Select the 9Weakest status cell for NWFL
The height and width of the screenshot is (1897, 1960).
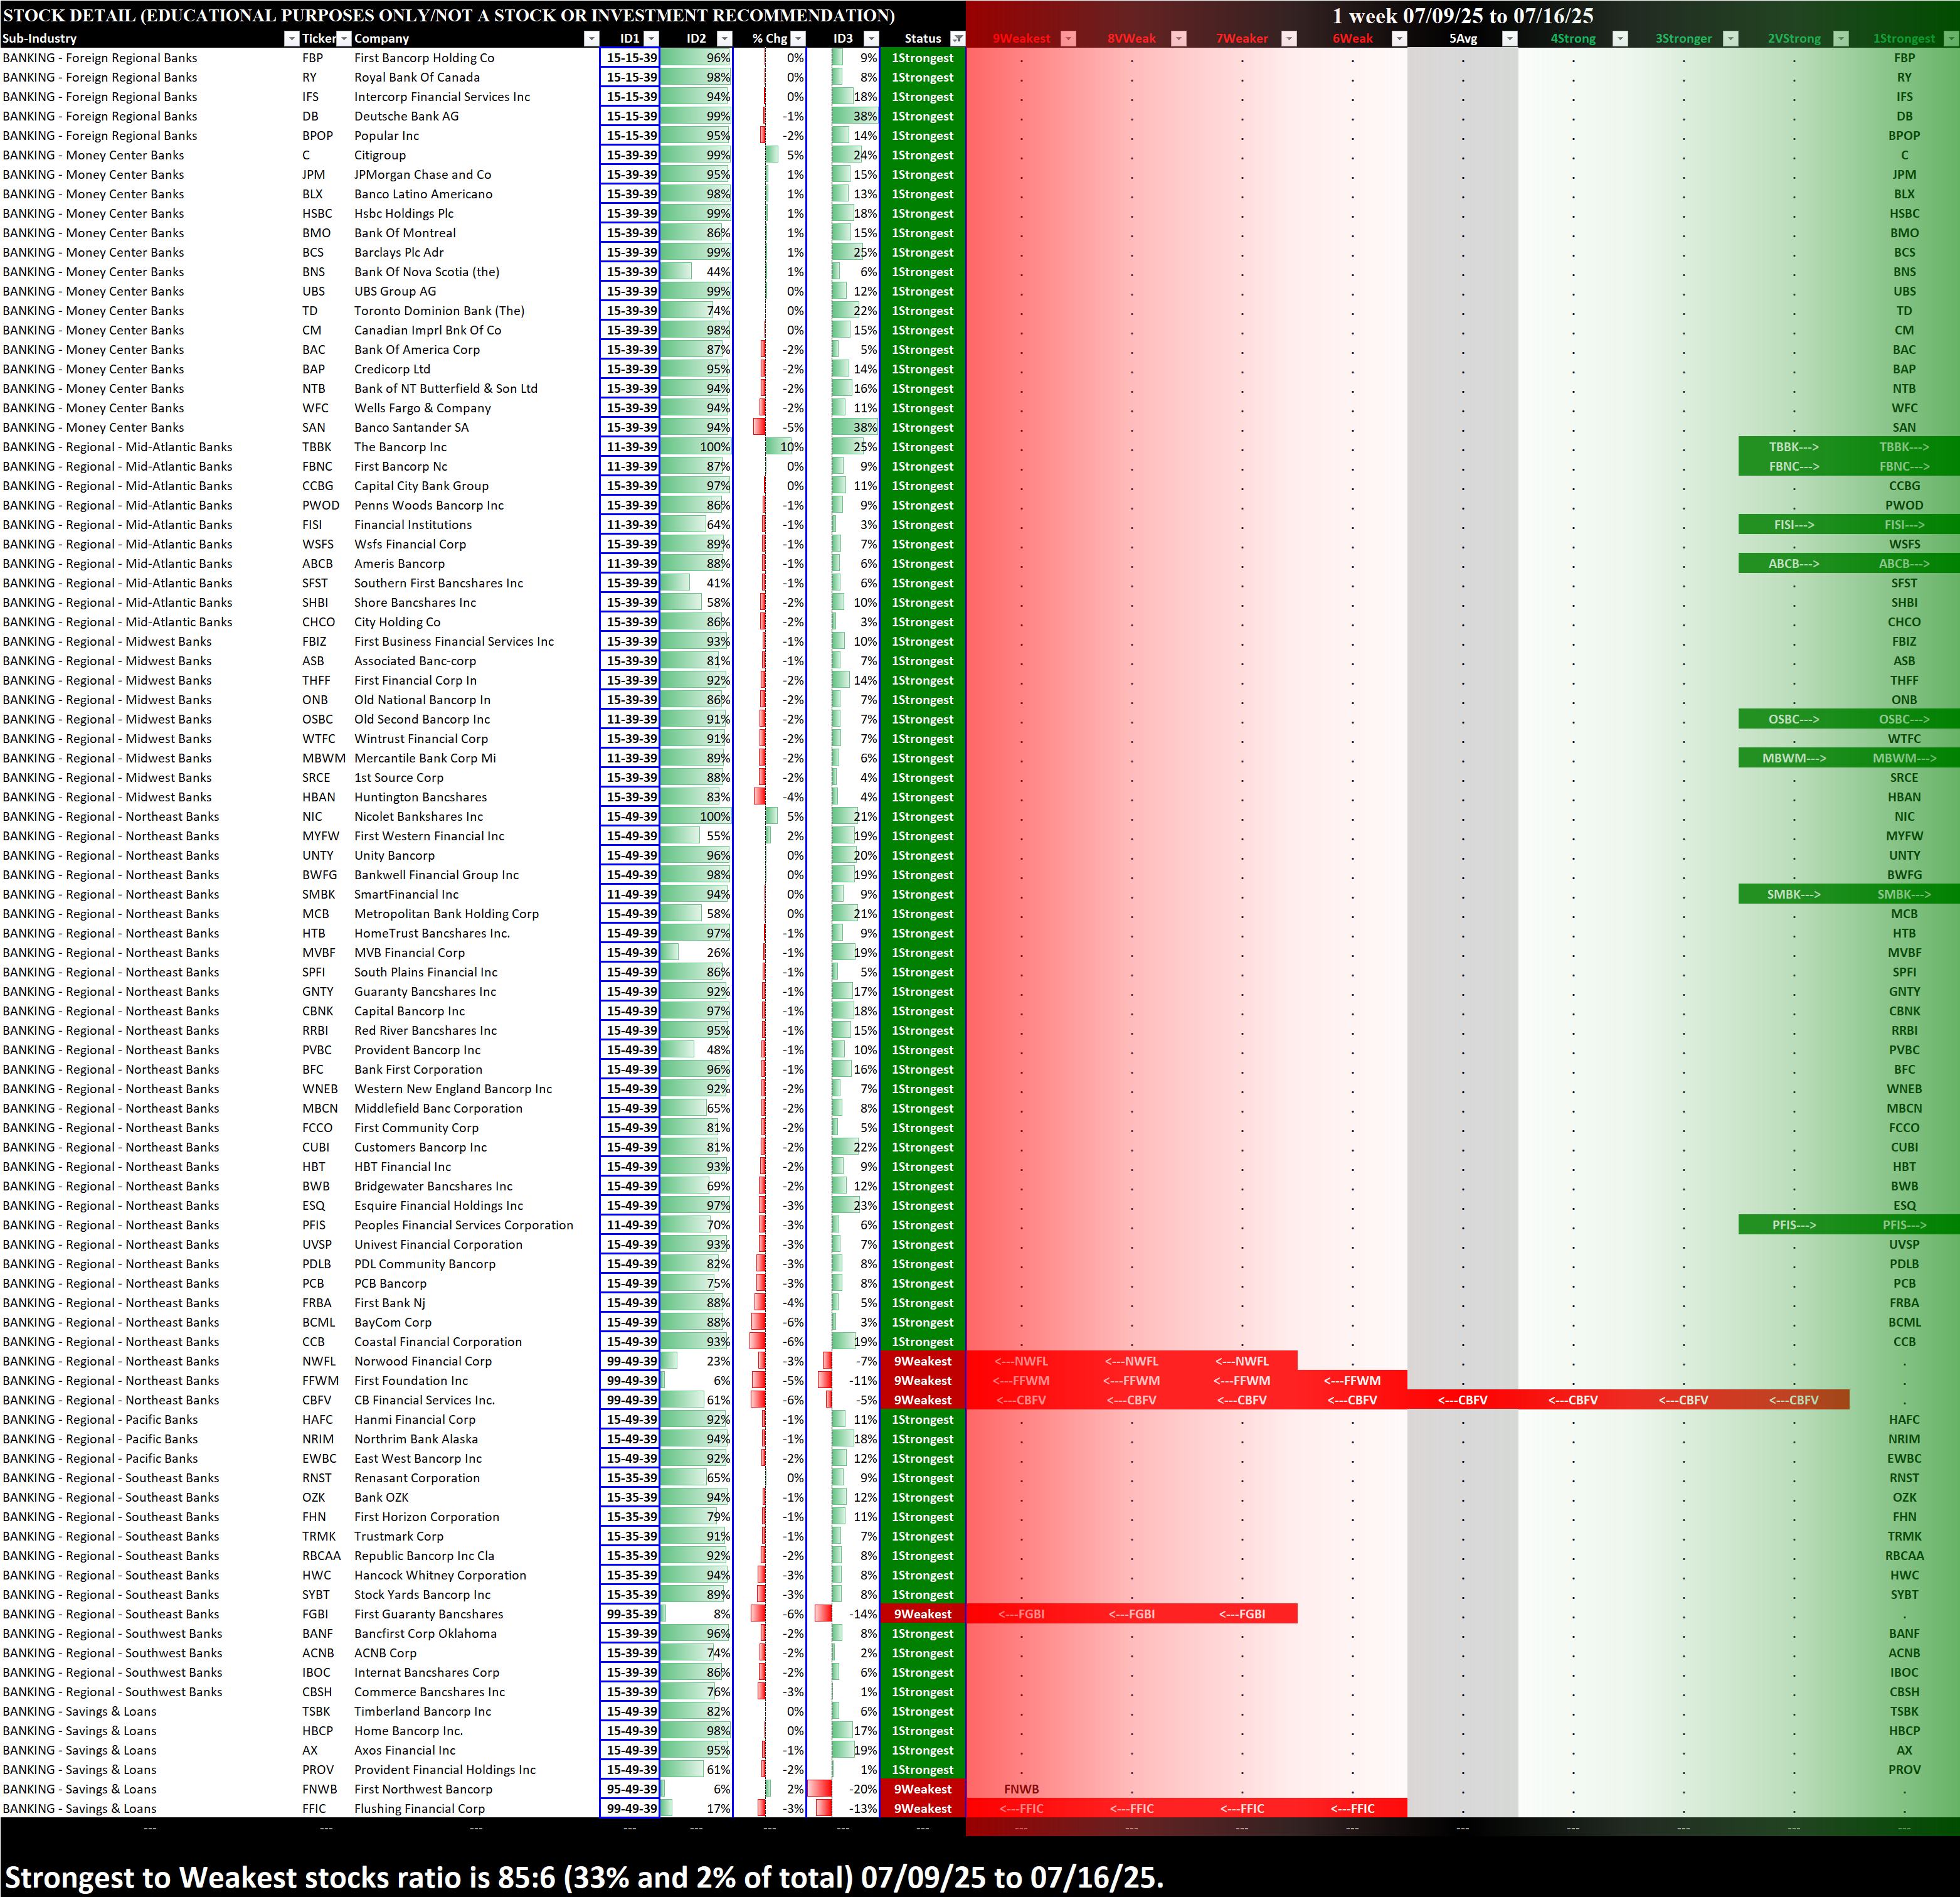point(922,1362)
